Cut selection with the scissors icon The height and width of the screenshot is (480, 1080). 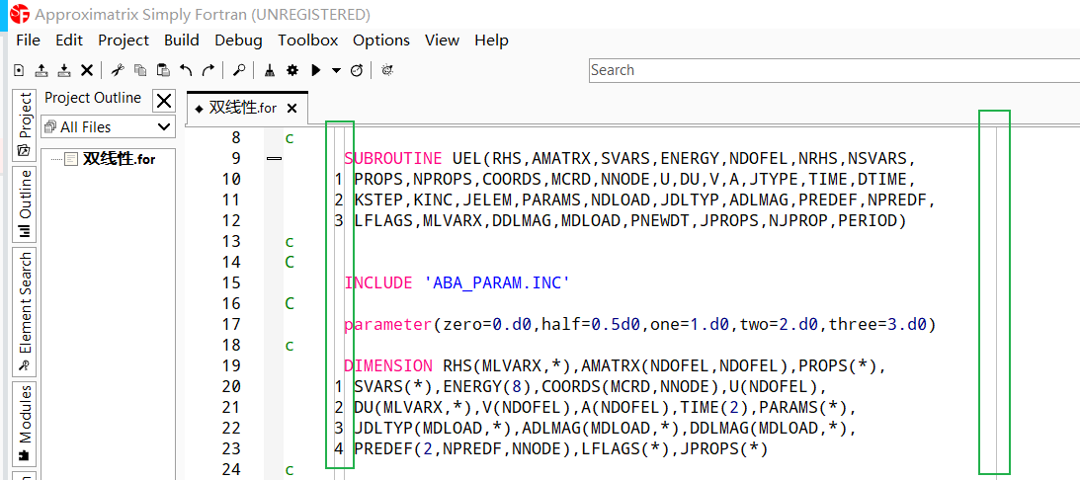click(x=118, y=69)
